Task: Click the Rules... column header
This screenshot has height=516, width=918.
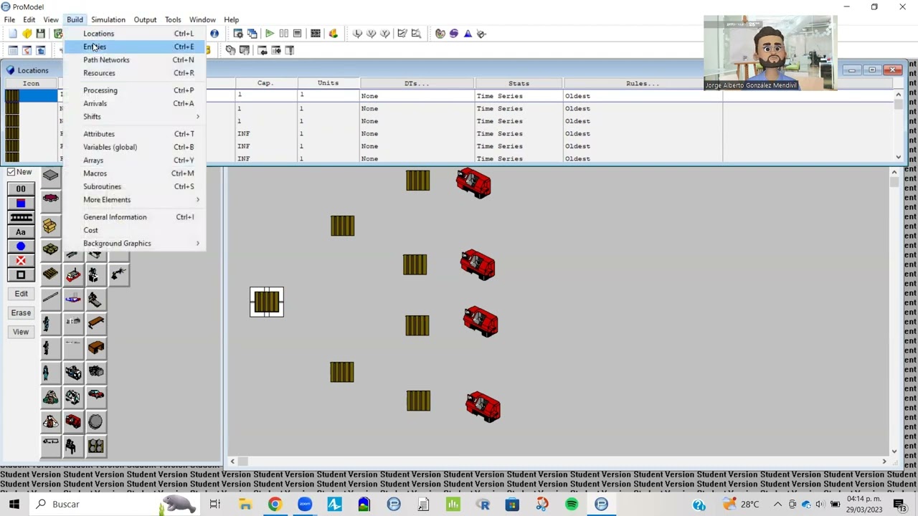Action: (642, 83)
